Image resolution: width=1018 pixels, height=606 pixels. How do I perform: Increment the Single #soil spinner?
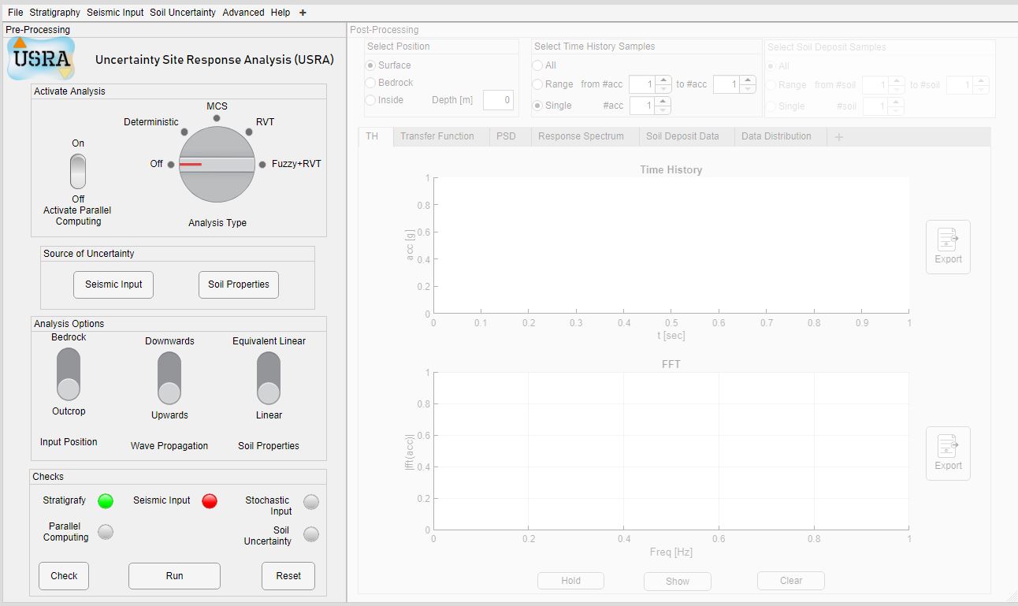pyautogui.click(x=896, y=102)
